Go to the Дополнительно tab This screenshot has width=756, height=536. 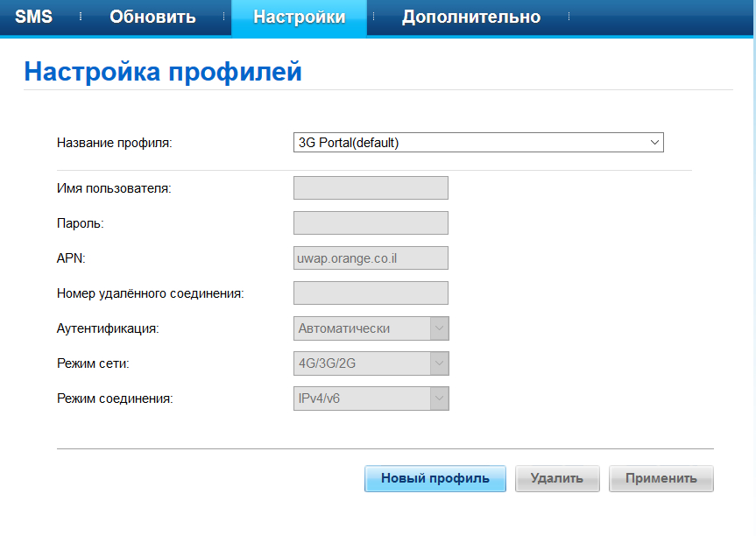point(470,18)
